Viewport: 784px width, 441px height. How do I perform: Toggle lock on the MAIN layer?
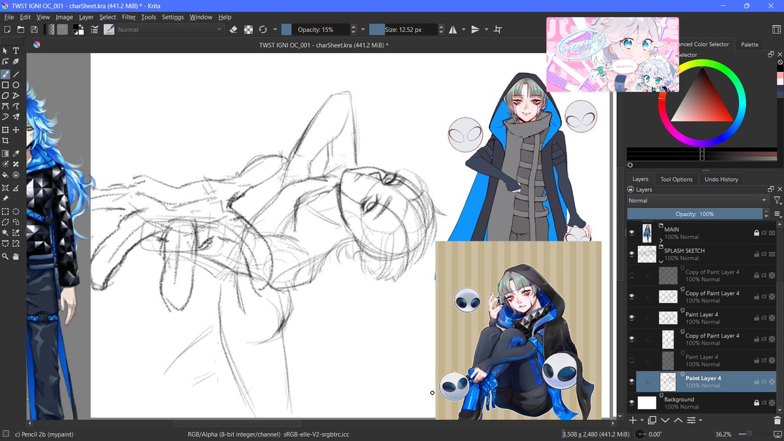click(756, 233)
